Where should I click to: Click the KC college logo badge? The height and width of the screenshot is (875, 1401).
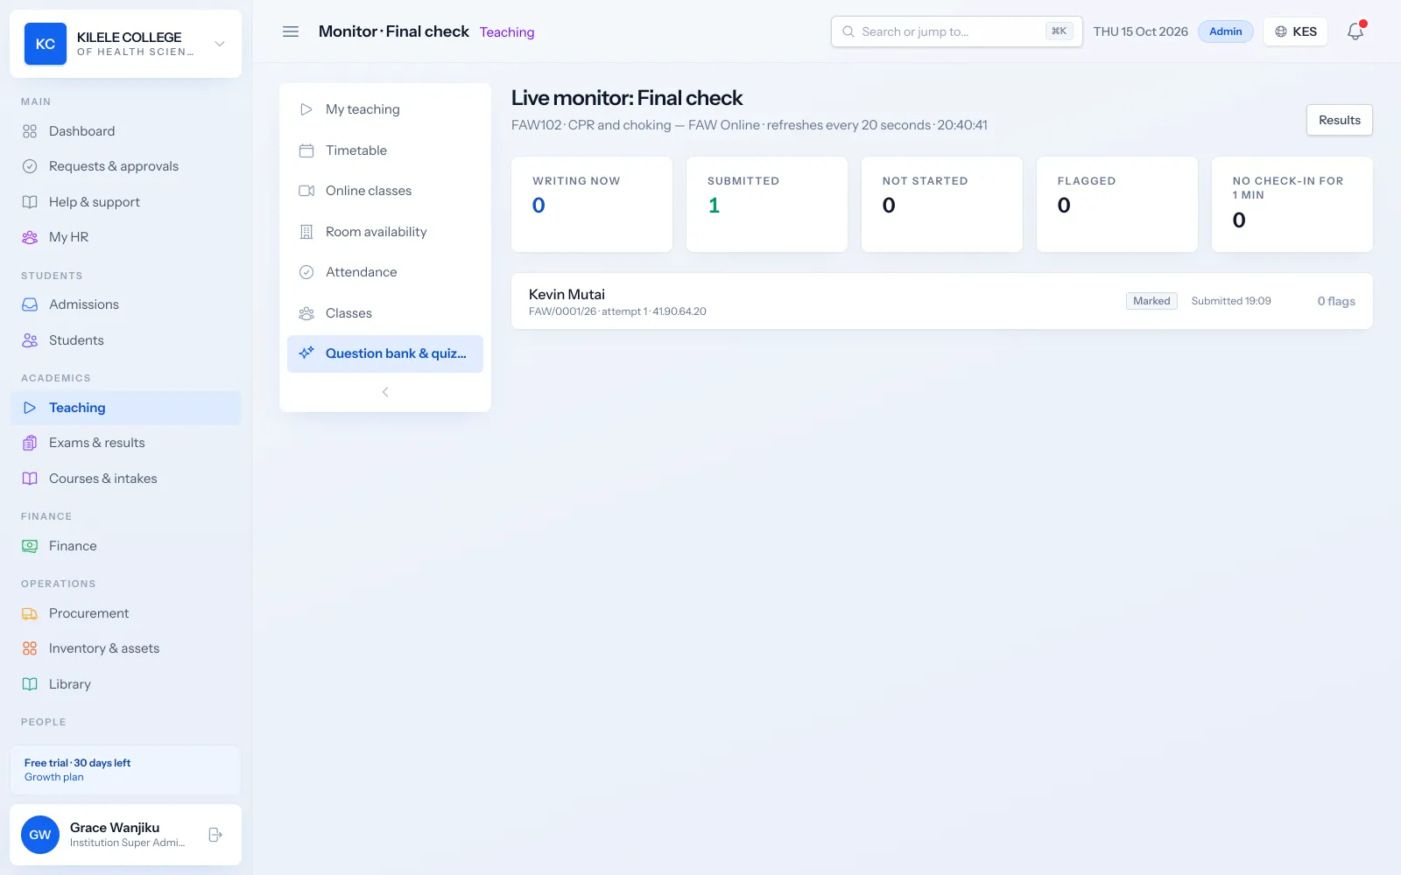(x=46, y=44)
